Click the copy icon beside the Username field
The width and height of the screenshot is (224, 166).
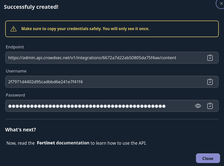[210, 81]
